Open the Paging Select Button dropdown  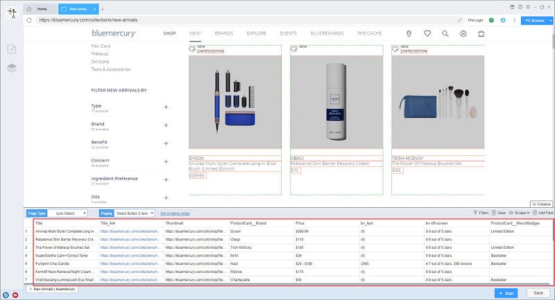tap(135, 213)
